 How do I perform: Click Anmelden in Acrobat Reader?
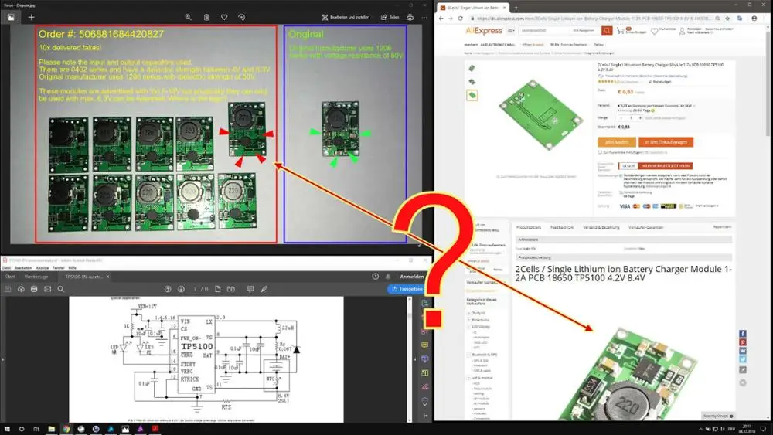(412, 277)
